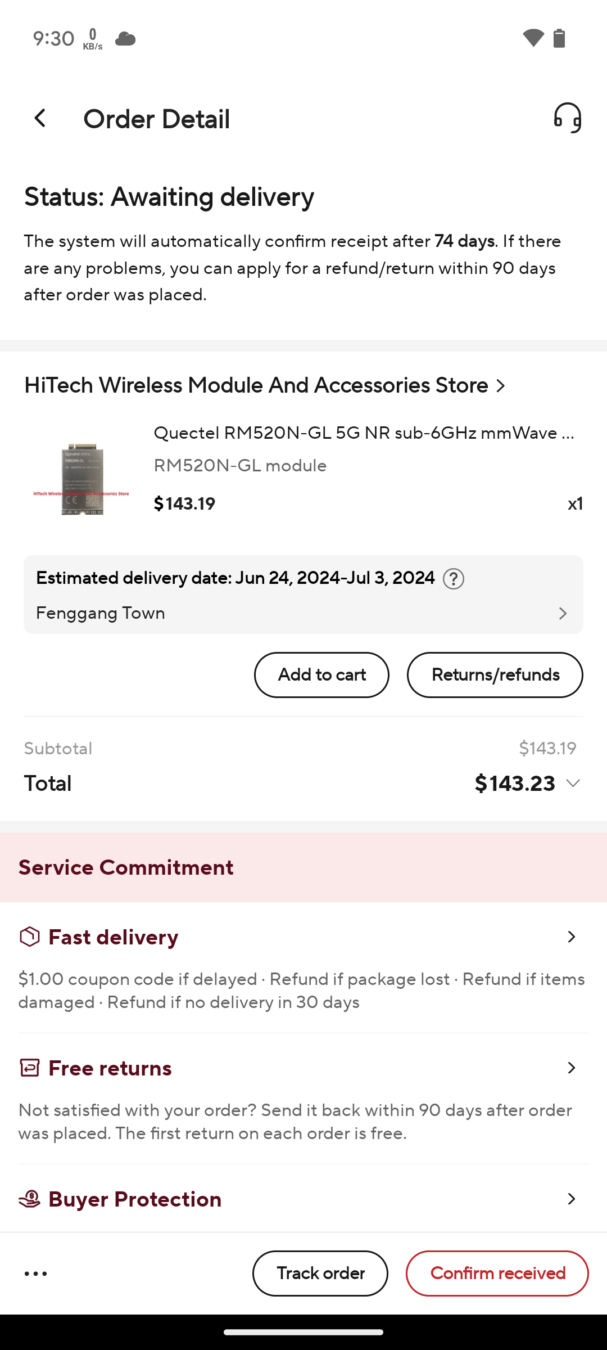Tap the Wi-Fi status bar icon
Image resolution: width=607 pixels, height=1350 pixels.
(x=533, y=38)
